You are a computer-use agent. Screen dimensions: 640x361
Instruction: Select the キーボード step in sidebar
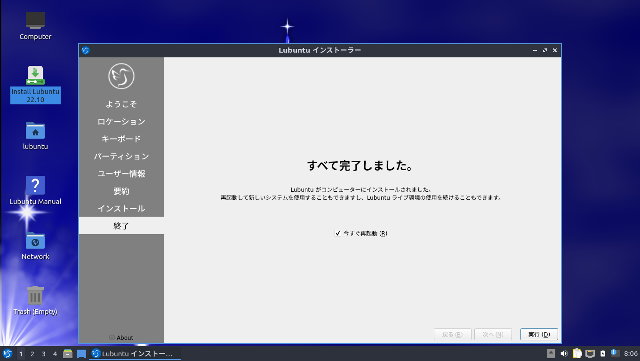point(121,139)
